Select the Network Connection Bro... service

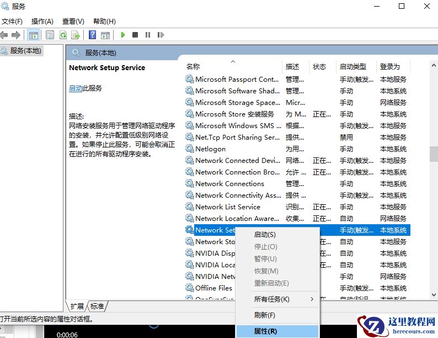(x=297, y=172)
